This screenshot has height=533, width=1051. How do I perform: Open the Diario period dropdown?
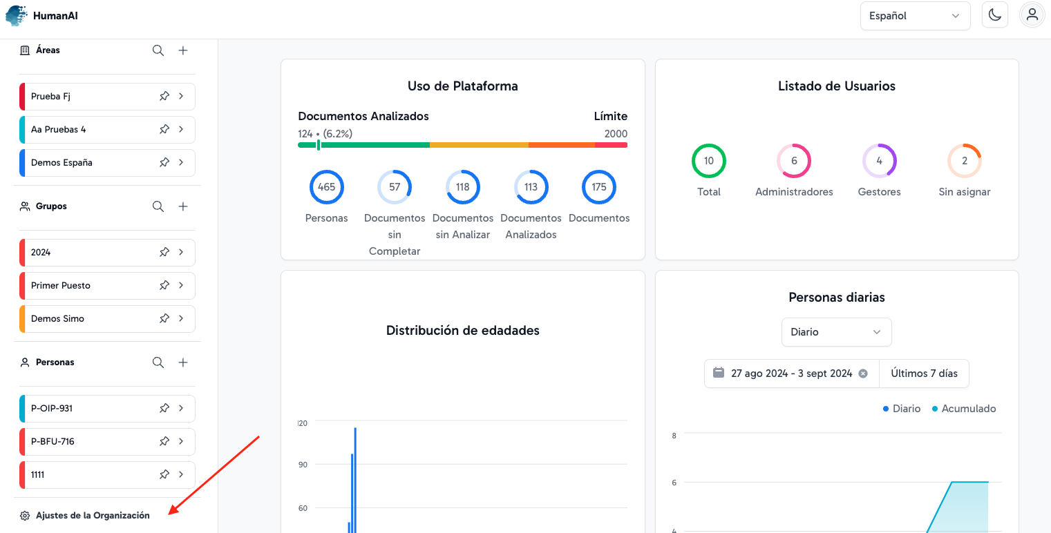coord(836,332)
